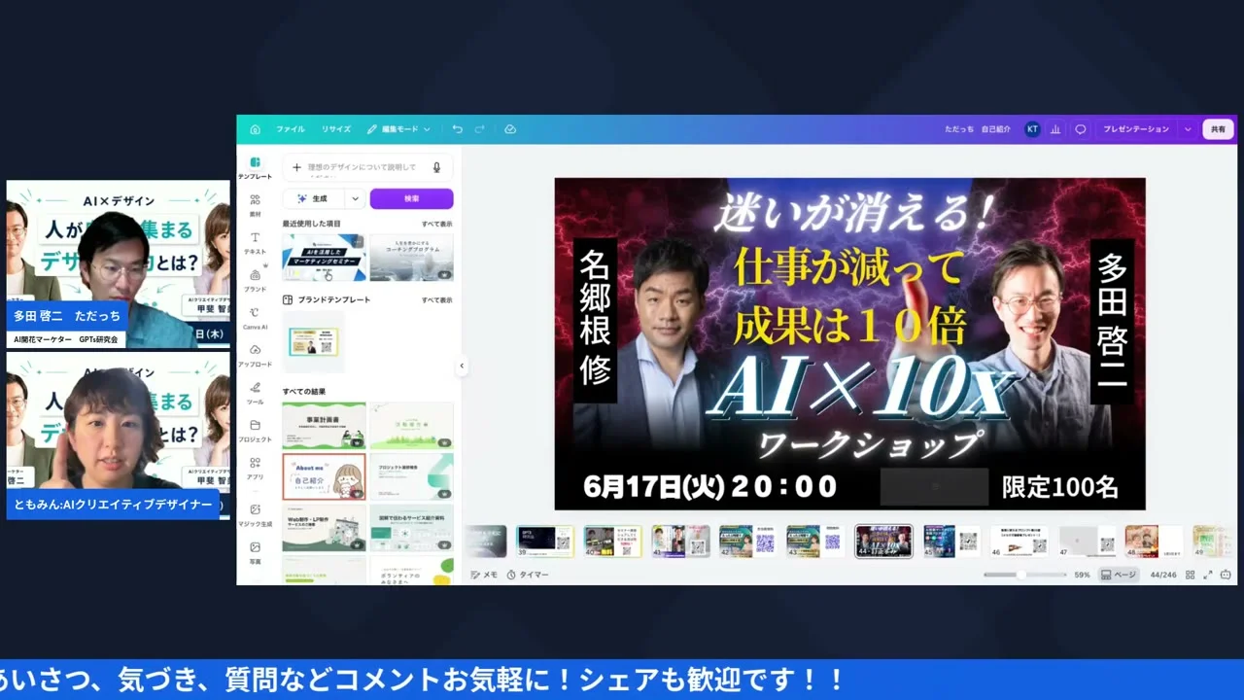Screen dimensions: 1244x700
Task: Click the 共有 share button
Action: [x=1218, y=129]
